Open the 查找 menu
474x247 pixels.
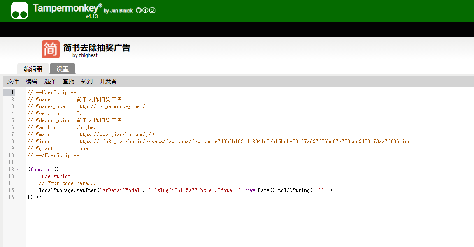(x=68, y=81)
